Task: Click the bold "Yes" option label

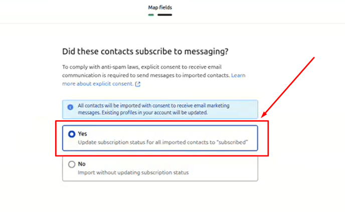Action: tap(82, 134)
